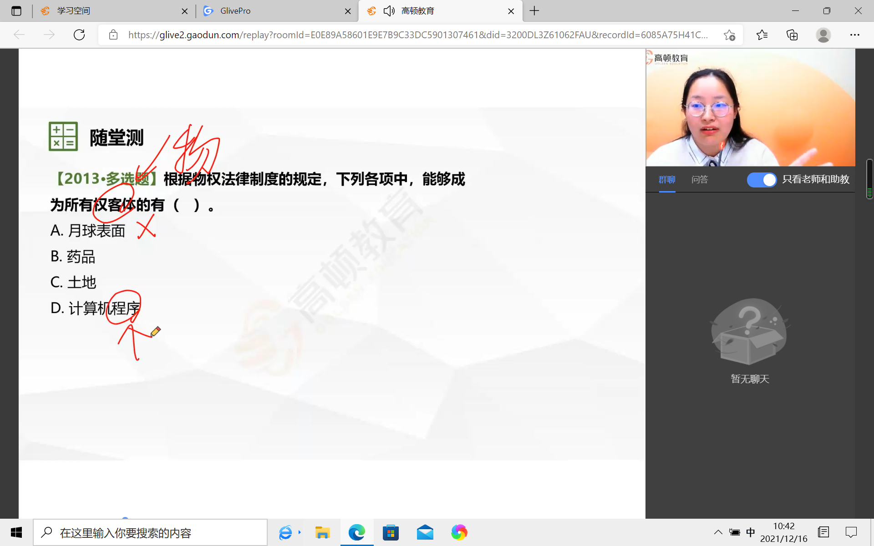The image size is (874, 546).
Task: Show hidden system tray icons chevron
Action: (x=718, y=532)
